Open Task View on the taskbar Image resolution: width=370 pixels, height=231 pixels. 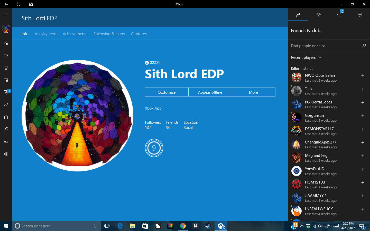[107, 226]
